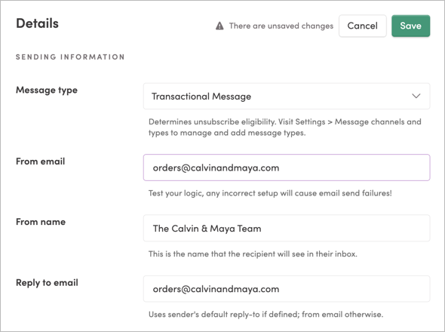Image resolution: width=445 pixels, height=332 pixels.
Task: Click the Sending Information section header
Action: pos(70,57)
